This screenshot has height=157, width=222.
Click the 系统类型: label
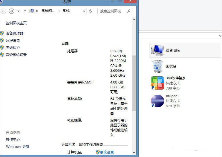(x=74, y=99)
